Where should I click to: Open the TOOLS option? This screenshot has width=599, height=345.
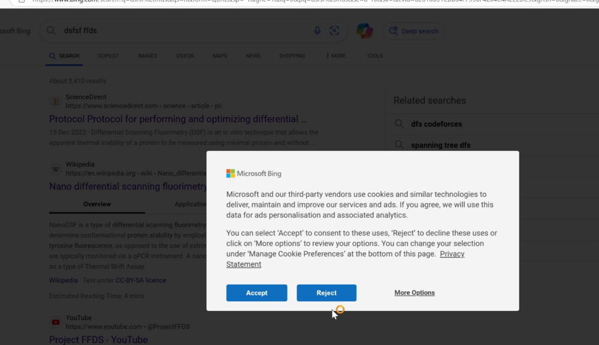click(375, 56)
